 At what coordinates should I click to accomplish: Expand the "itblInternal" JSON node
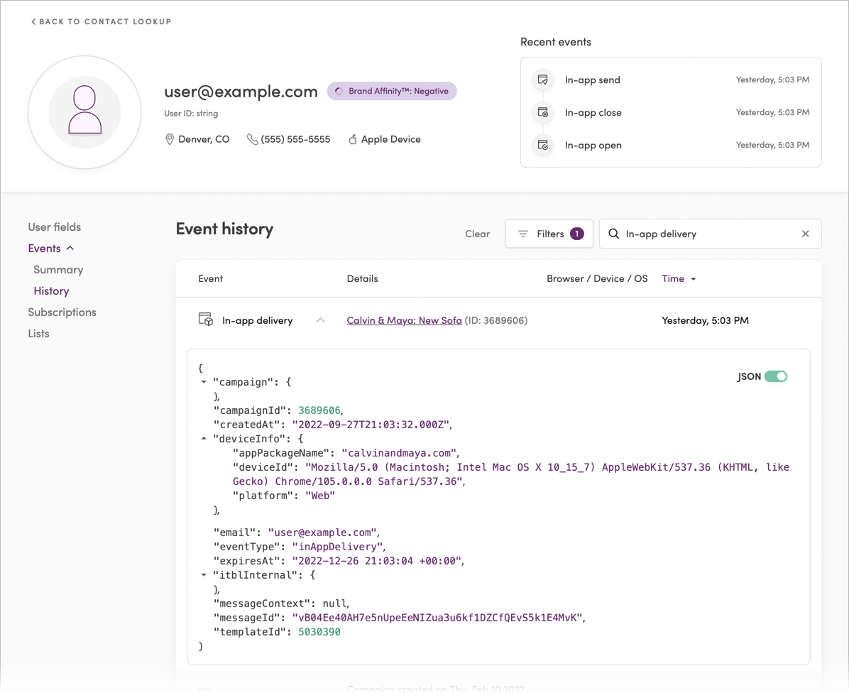pos(204,575)
